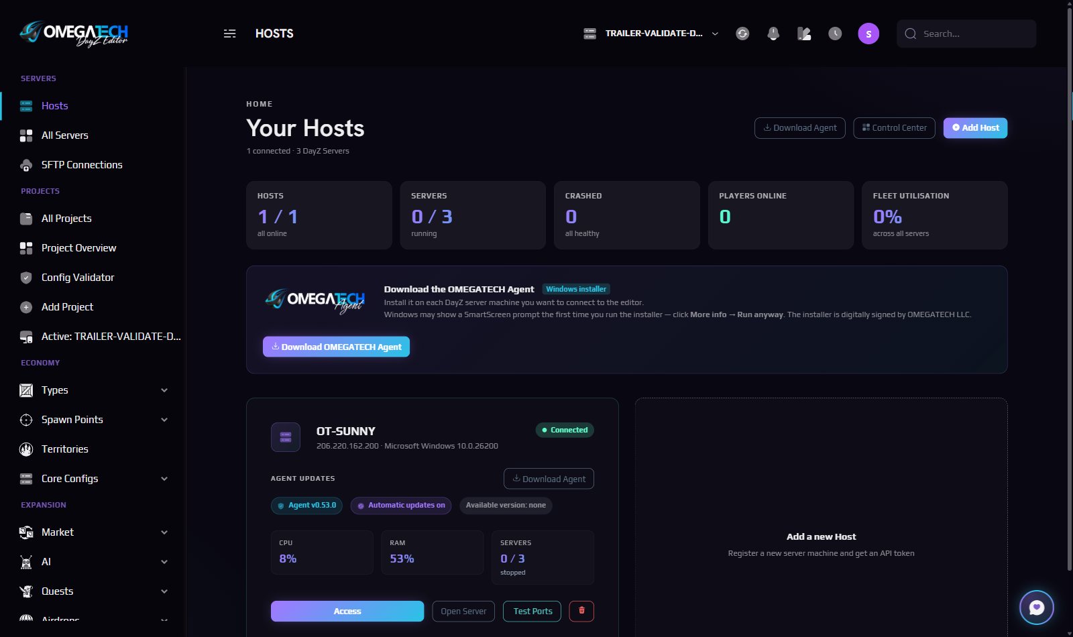This screenshot has height=637, width=1073.
Task: Delete host with red trash icon
Action: point(581,611)
